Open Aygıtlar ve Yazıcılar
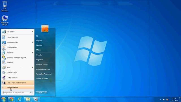181x102 pixels. point(43,69)
